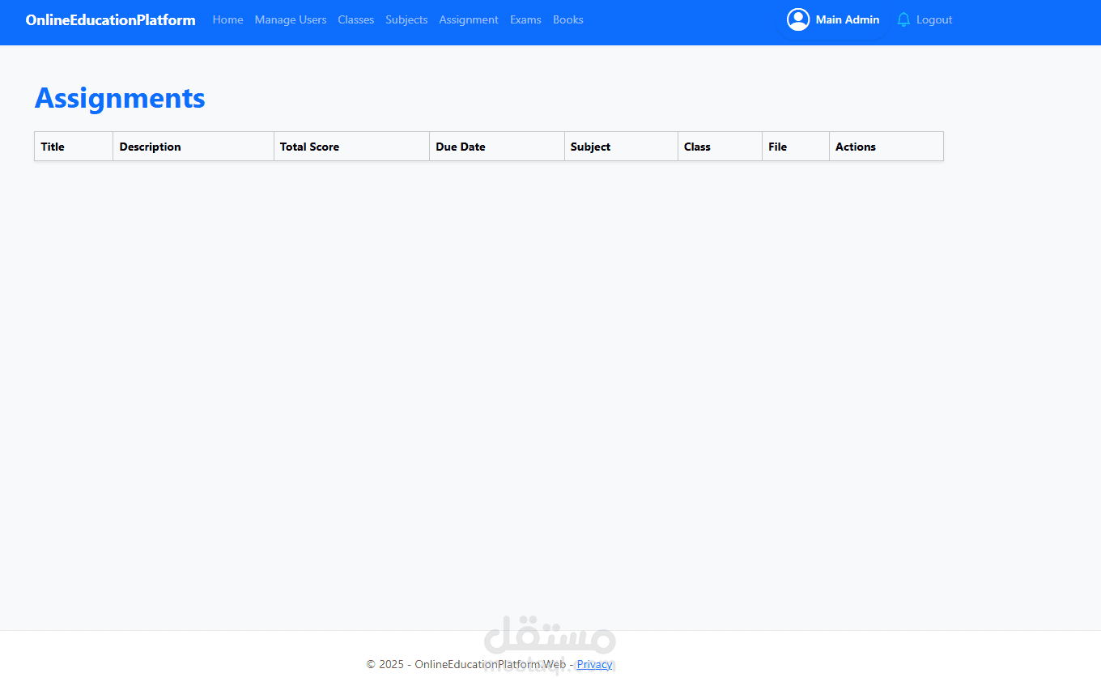Click the Due Date column header

[497, 147]
